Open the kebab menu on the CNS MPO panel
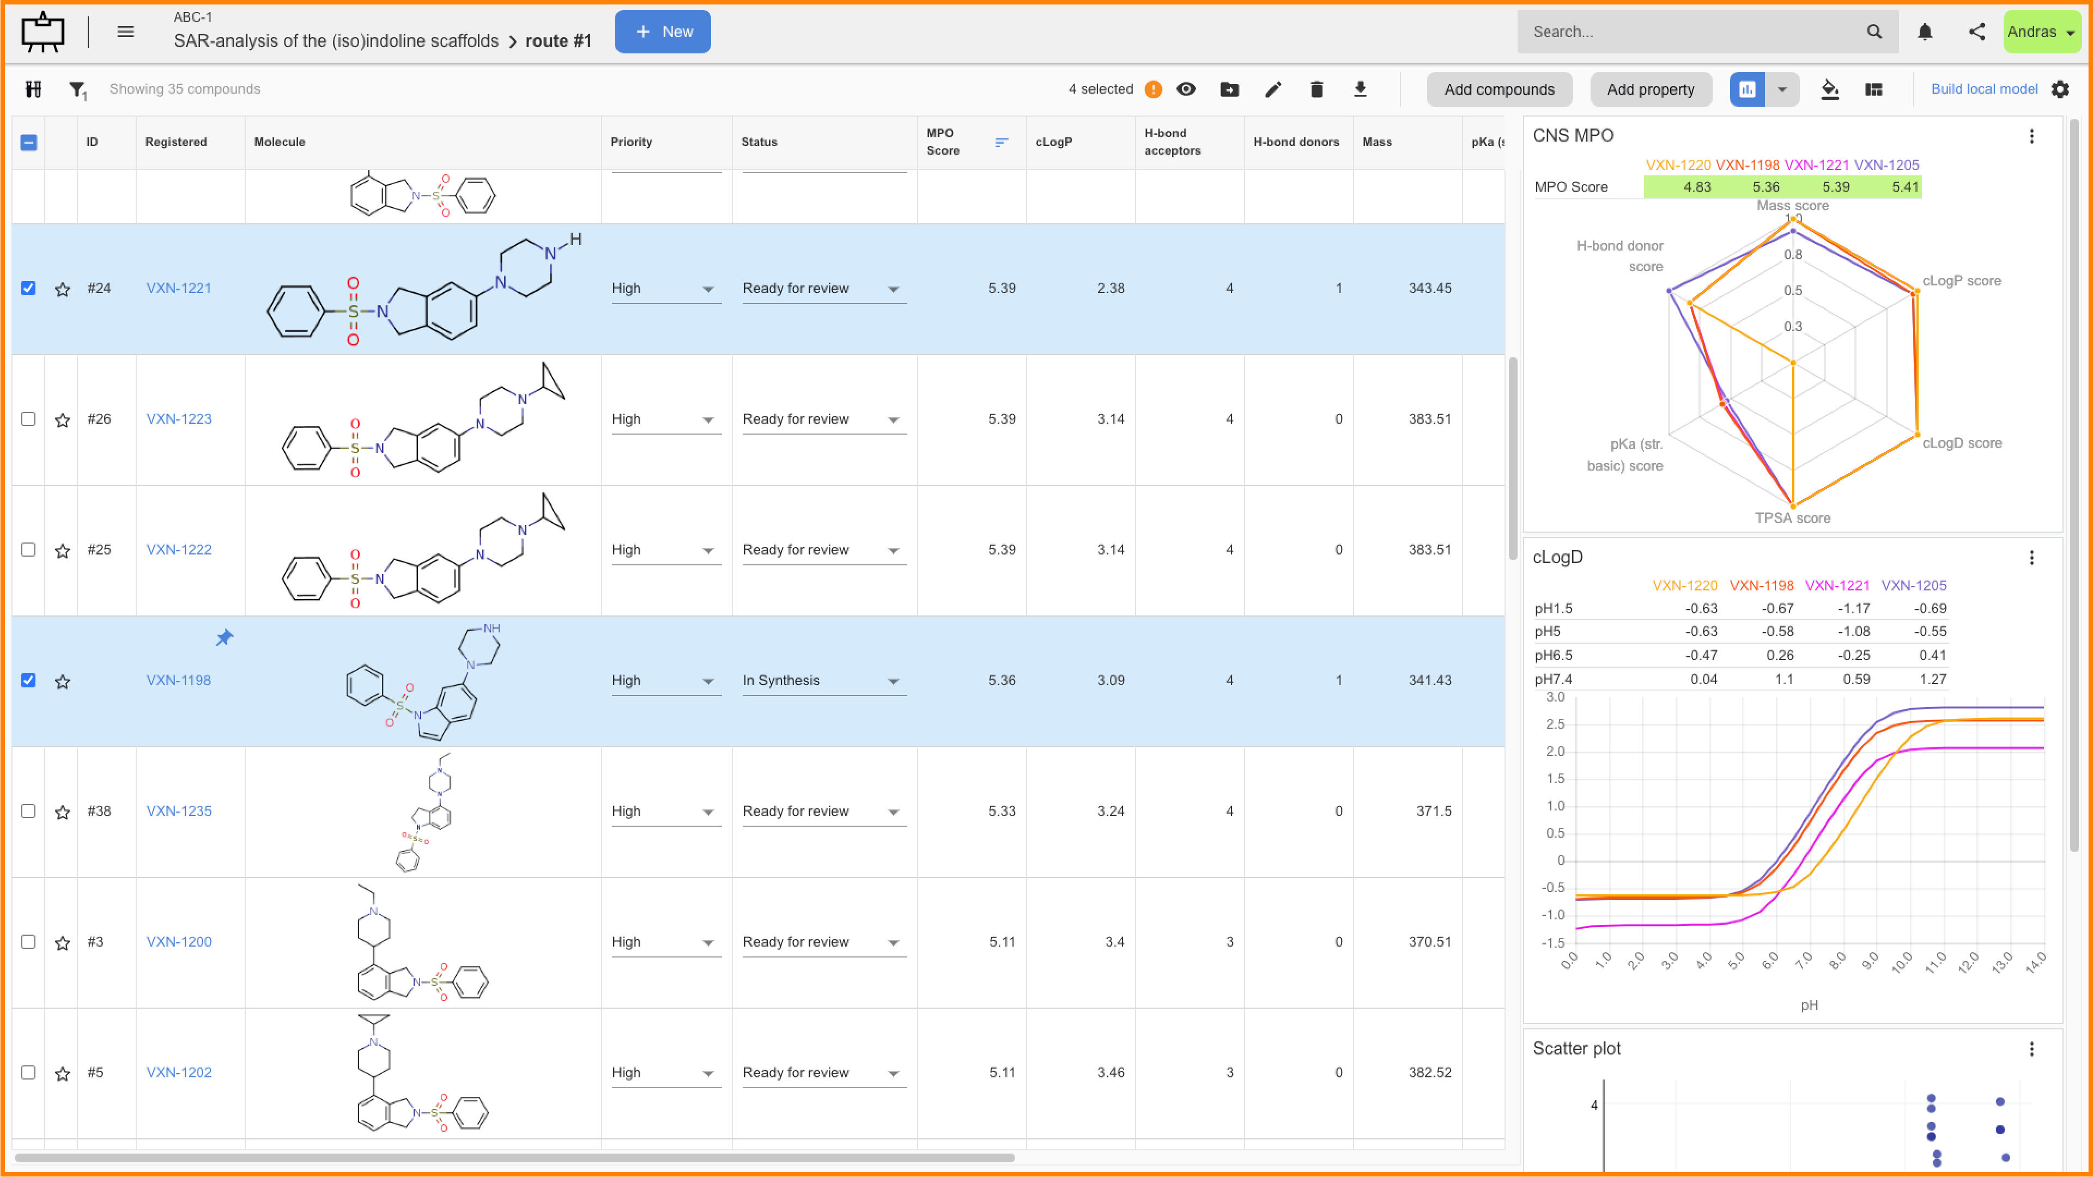 [x=2033, y=137]
